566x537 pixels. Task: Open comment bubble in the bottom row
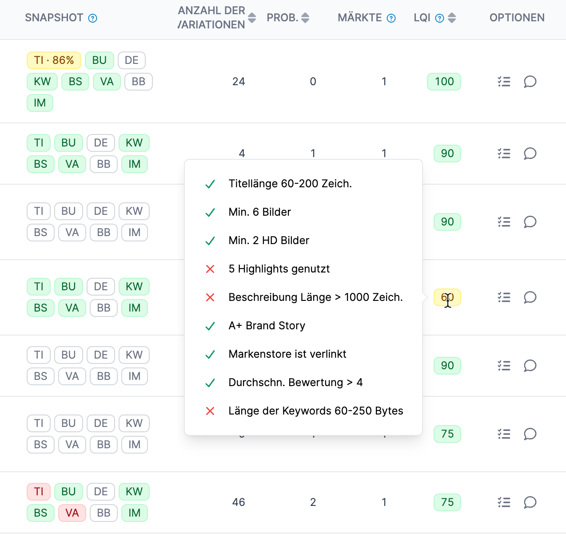click(x=530, y=502)
